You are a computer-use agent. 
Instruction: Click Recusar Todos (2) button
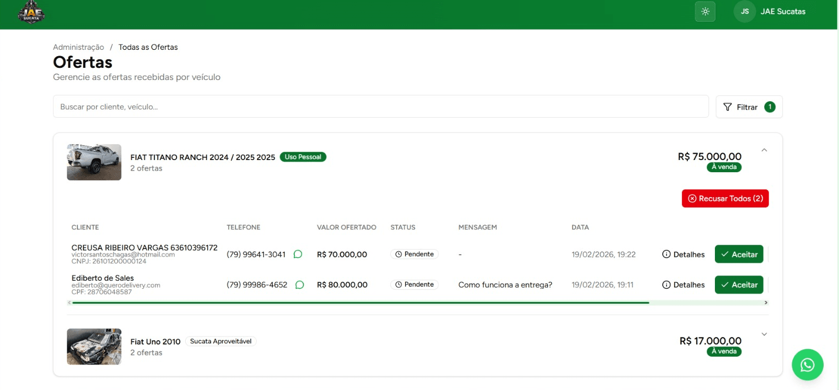(725, 199)
